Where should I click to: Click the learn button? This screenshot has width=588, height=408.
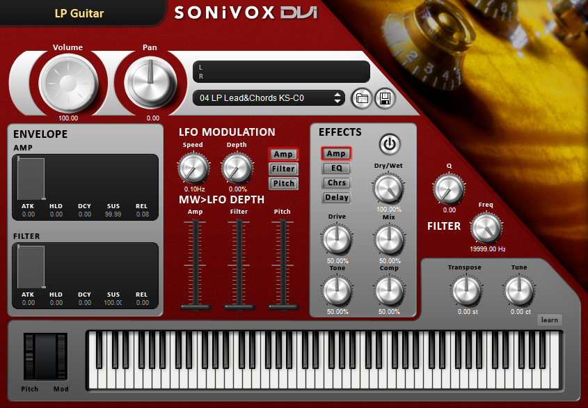(x=549, y=320)
